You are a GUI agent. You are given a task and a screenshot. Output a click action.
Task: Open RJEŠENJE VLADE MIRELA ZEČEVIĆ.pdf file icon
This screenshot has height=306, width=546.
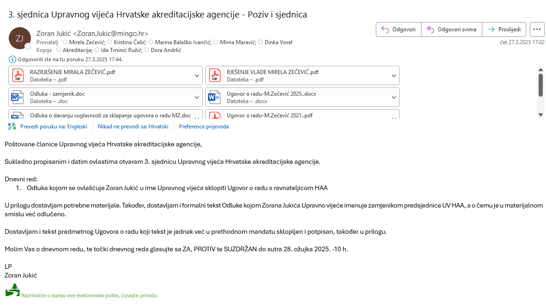pos(214,75)
